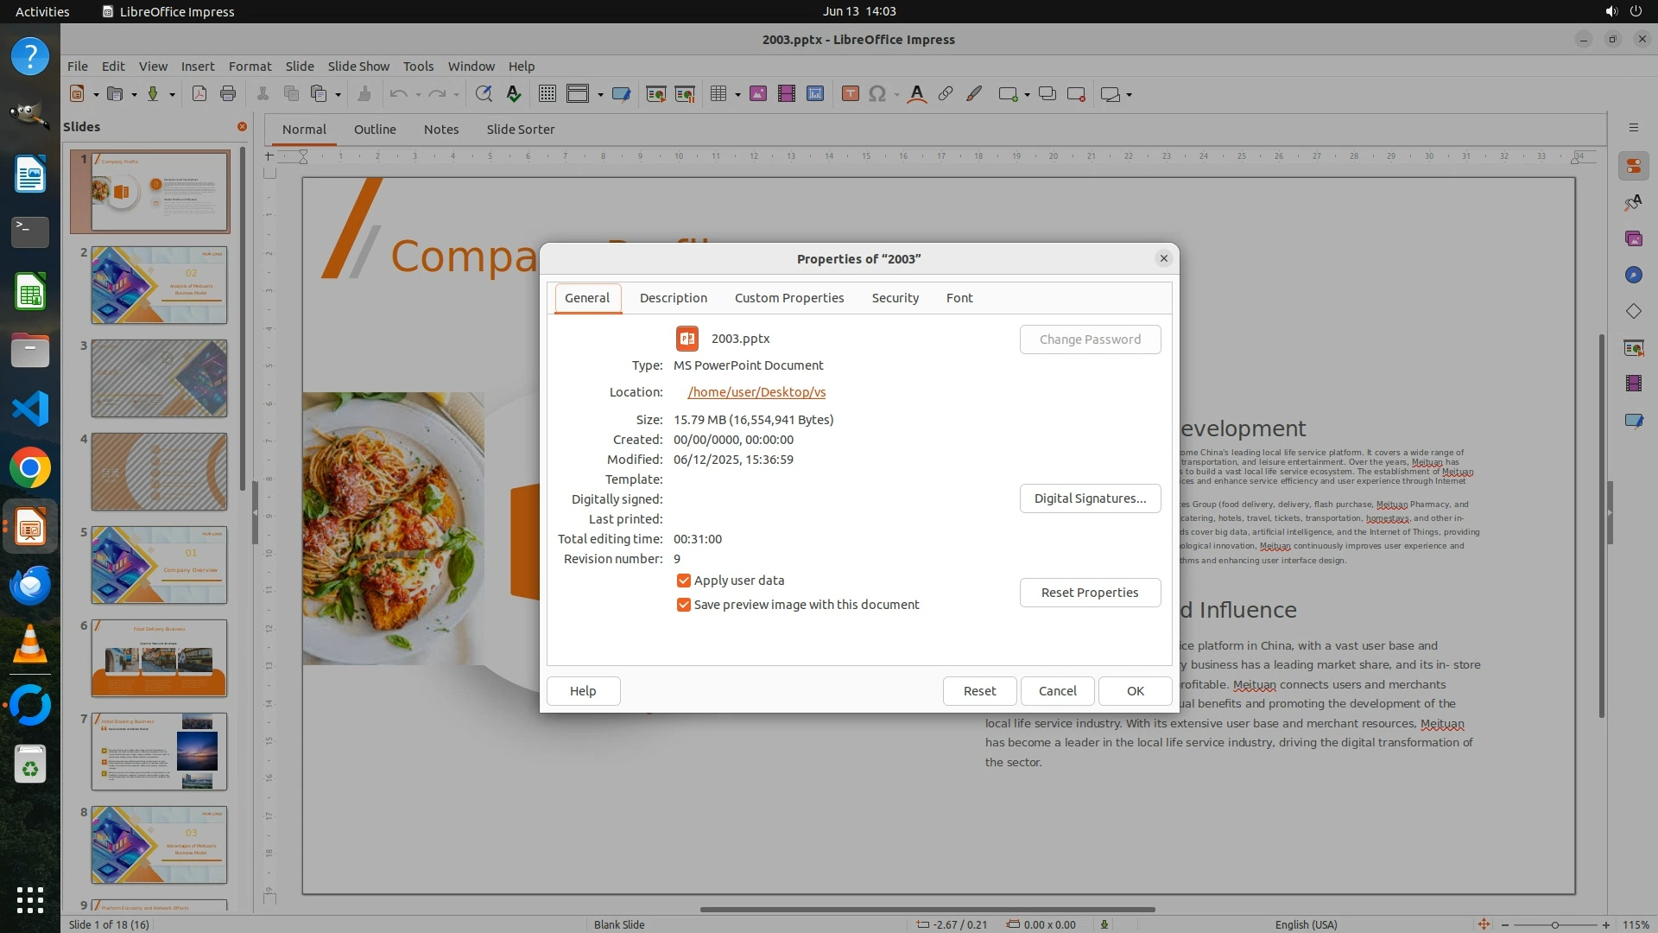Viewport: 1658px width, 933px height.
Task: Click the Export as PDF toolbar icon
Action: point(199,94)
